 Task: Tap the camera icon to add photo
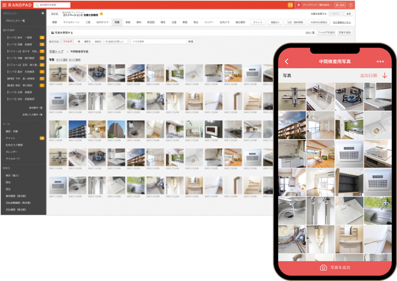tap(323, 268)
